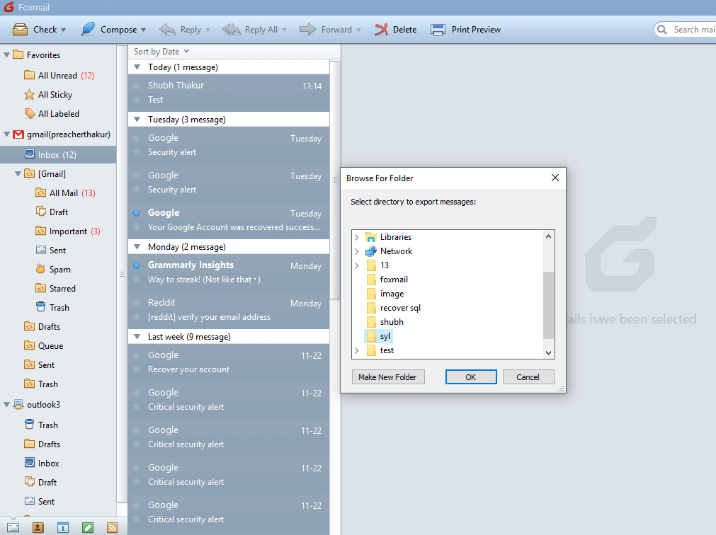Image resolution: width=716 pixels, height=535 pixels.
Task: Toggle the star on the Reddit verify email message
Action: click(x=137, y=317)
